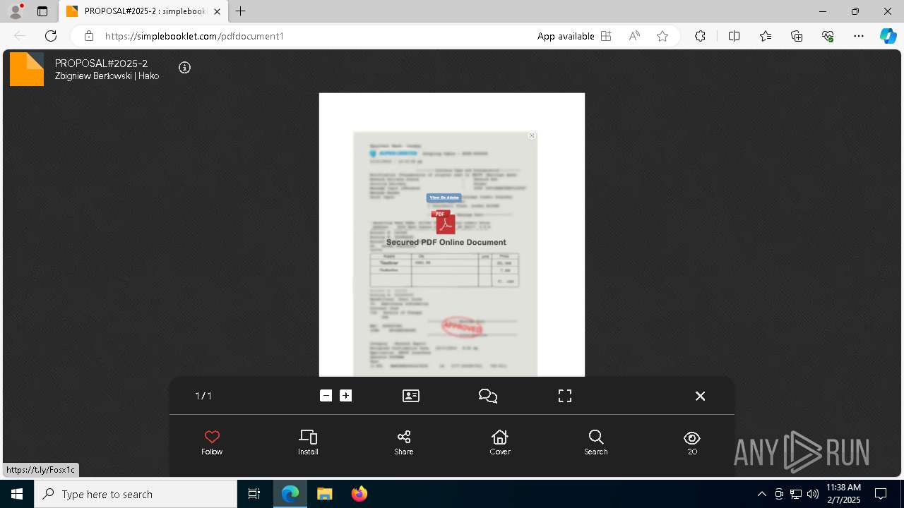Open Browser essentials heart icon

pos(828,36)
